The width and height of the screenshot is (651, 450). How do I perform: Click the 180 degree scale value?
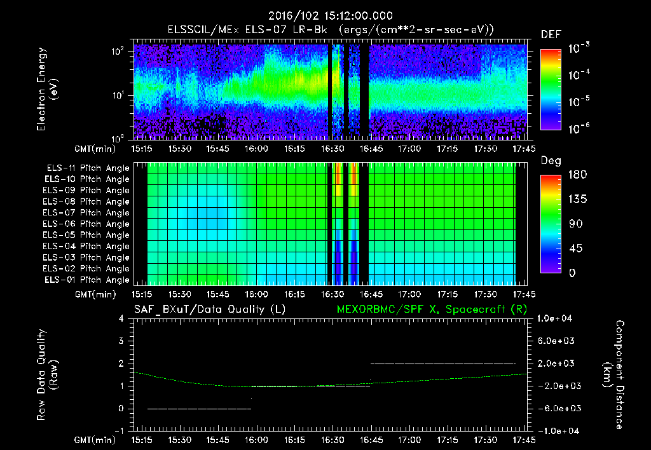tap(577, 175)
